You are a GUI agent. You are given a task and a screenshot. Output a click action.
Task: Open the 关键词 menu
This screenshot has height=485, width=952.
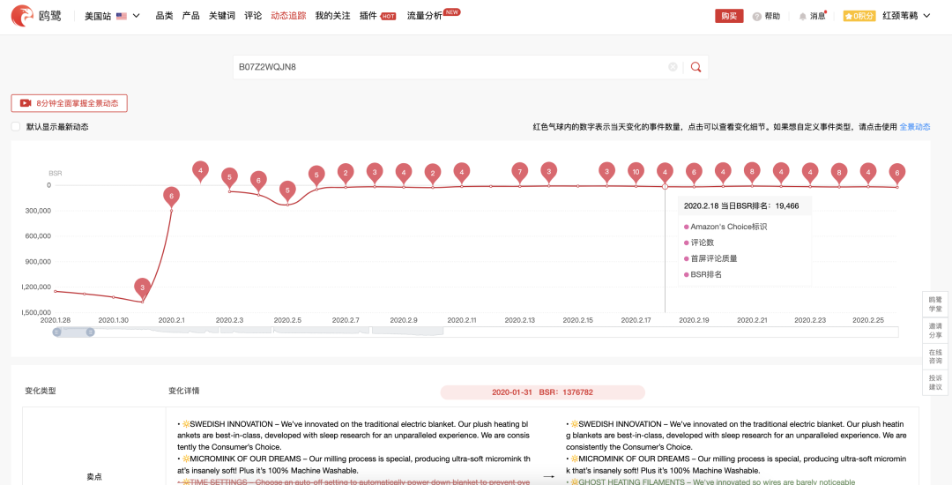click(221, 16)
